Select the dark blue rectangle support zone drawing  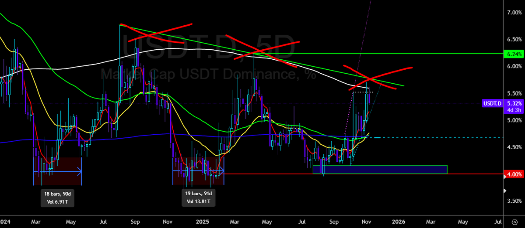(x=380, y=170)
